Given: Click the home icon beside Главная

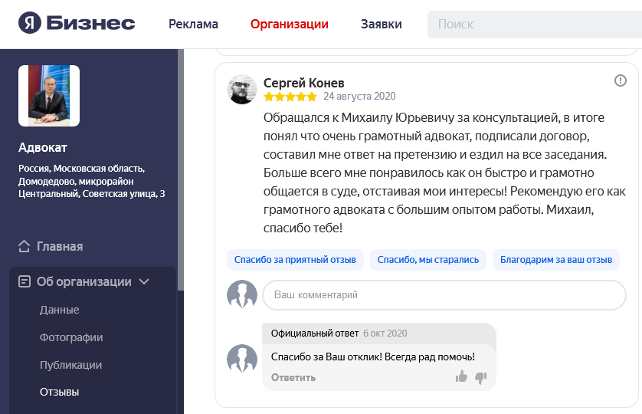Looking at the screenshot, I should point(25,247).
